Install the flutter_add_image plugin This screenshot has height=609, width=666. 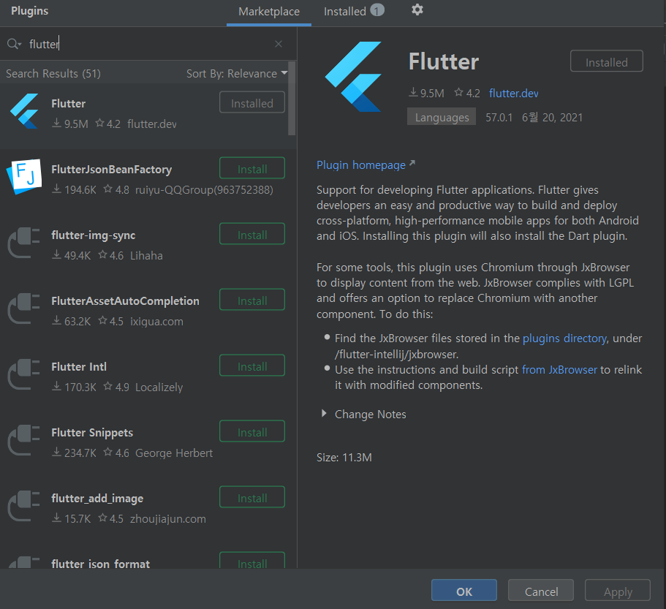click(x=252, y=497)
